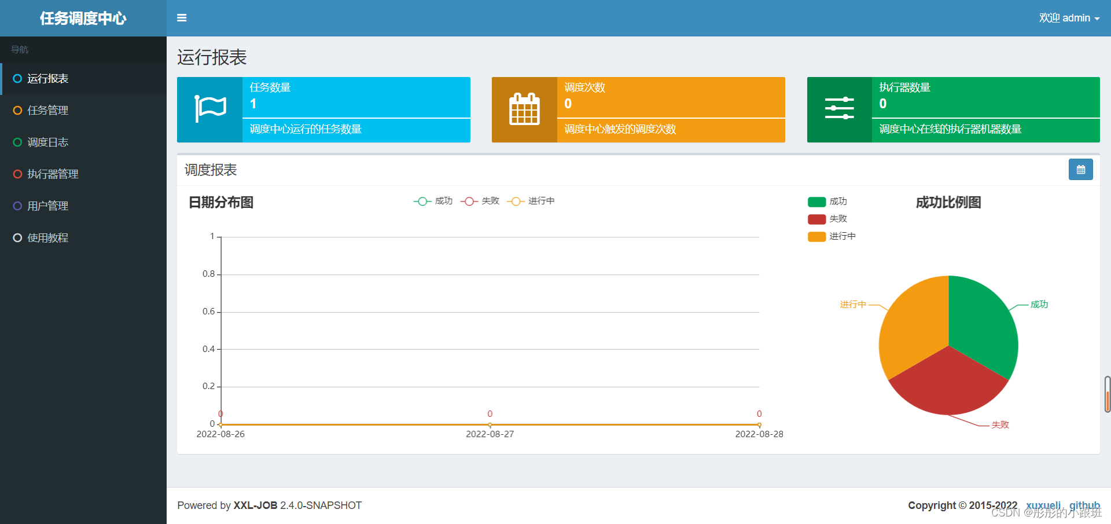Open 执行器管理 in the sidebar
This screenshot has width=1111, height=524.
tap(83, 174)
